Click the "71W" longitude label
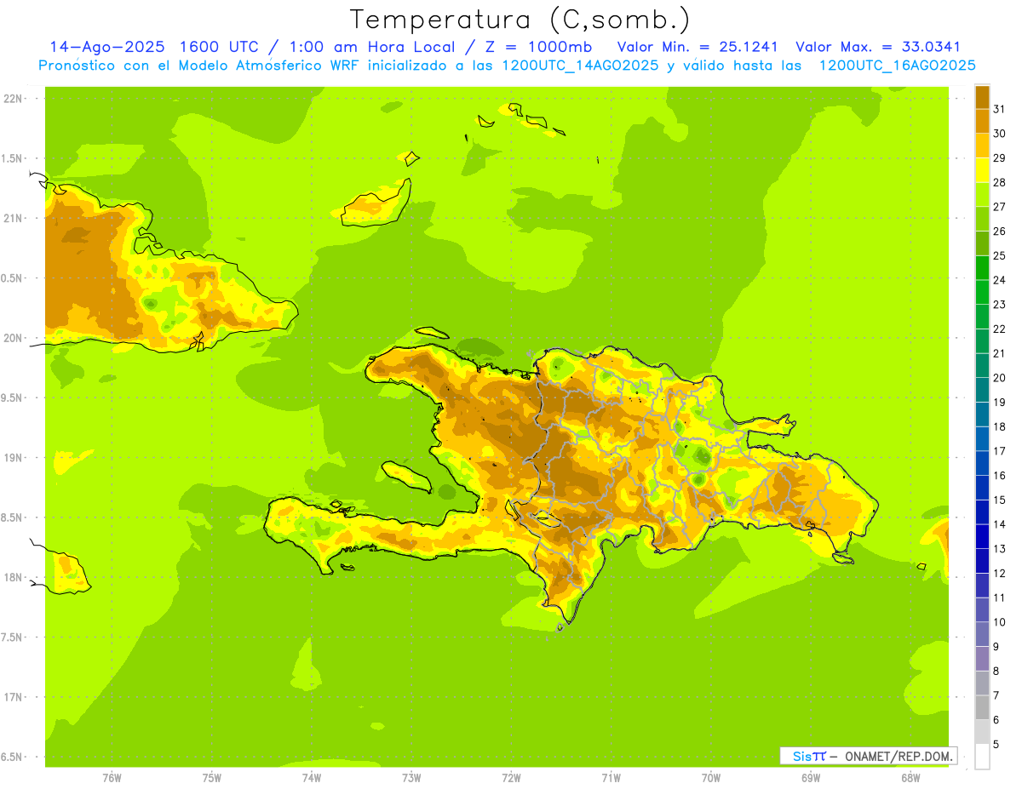 click(611, 778)
